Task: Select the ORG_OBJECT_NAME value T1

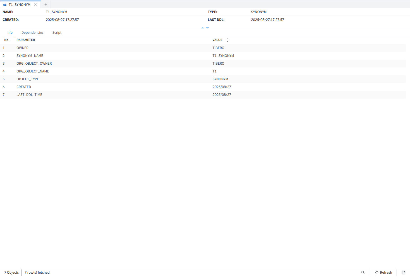Action: point(214,71)
